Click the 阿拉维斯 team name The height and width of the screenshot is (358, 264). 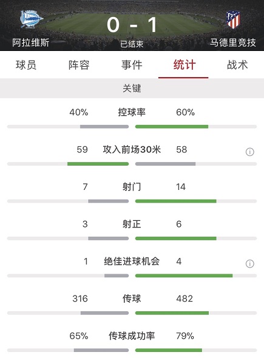click(31, 42)
